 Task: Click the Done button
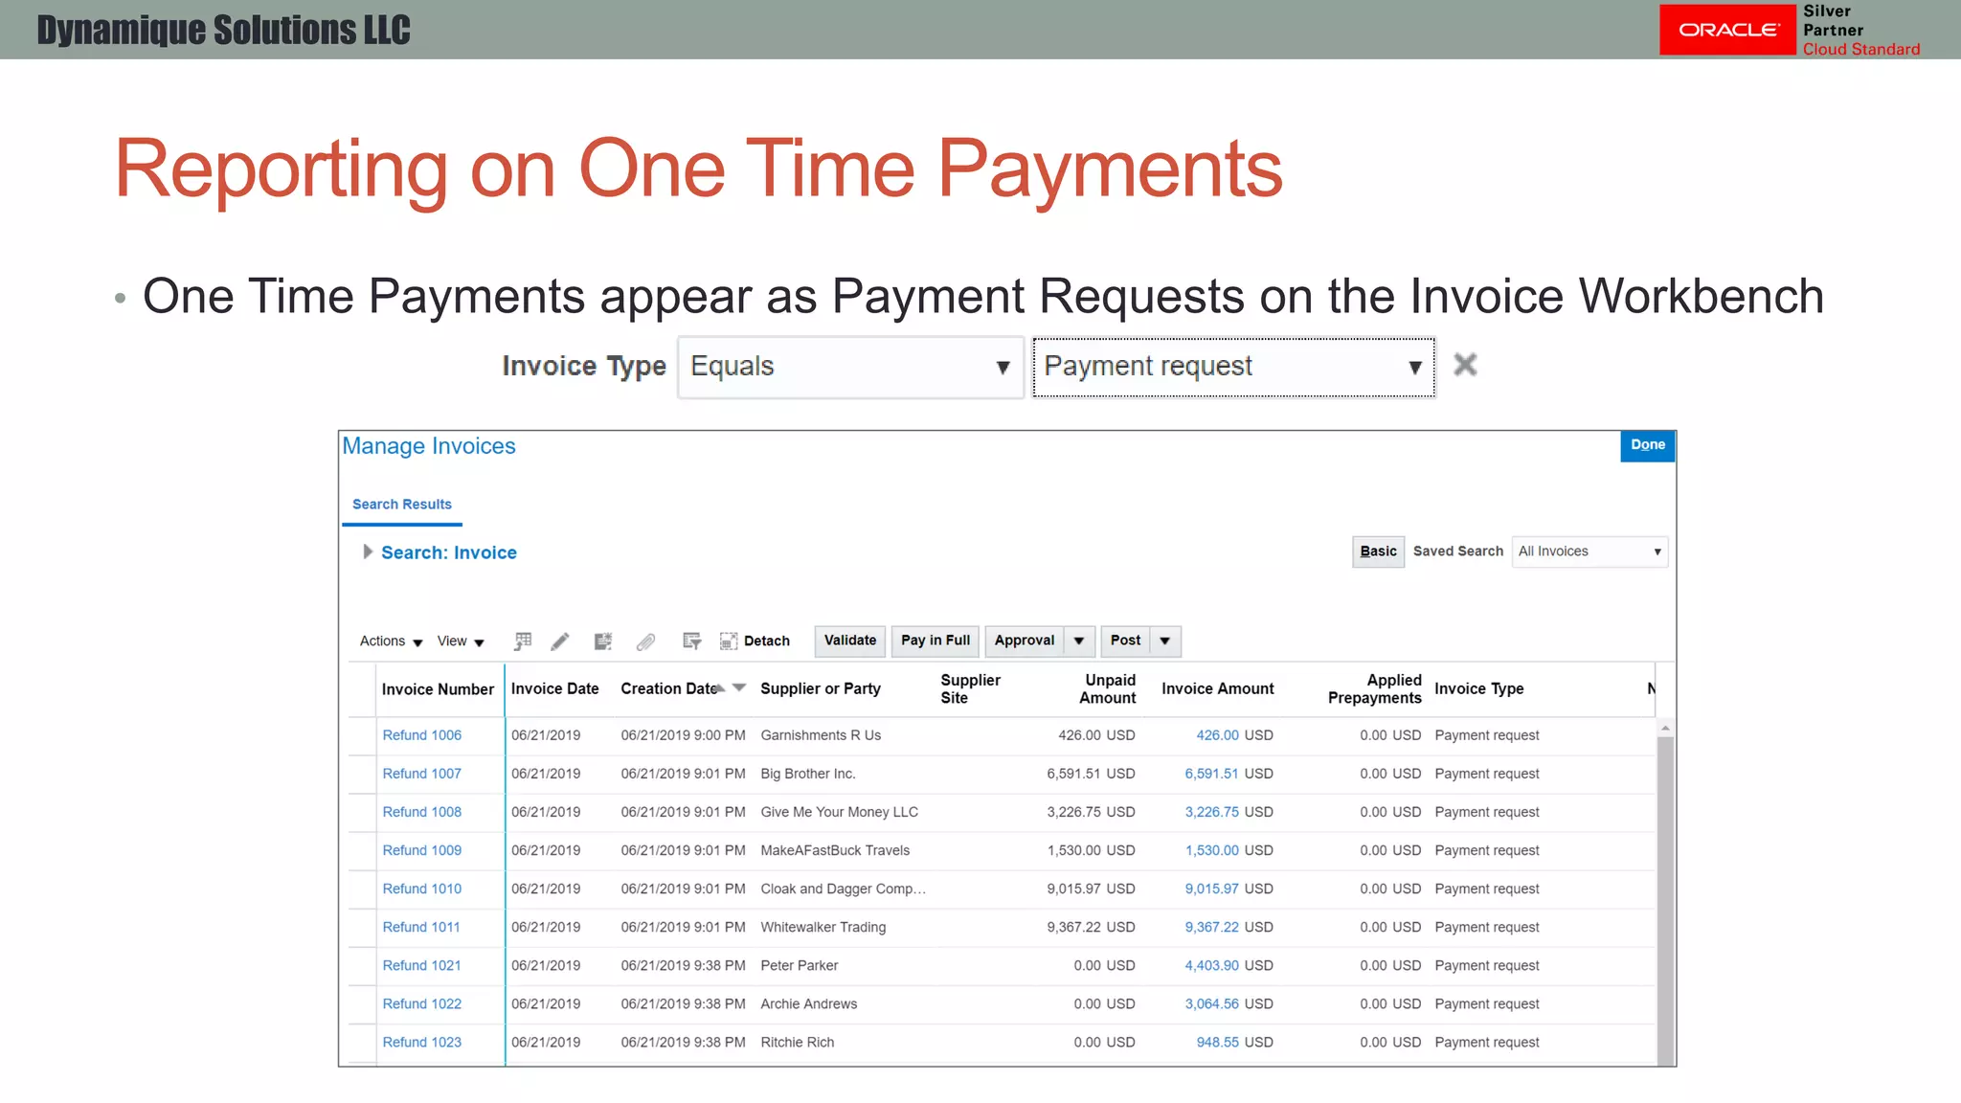(1648, 445)
